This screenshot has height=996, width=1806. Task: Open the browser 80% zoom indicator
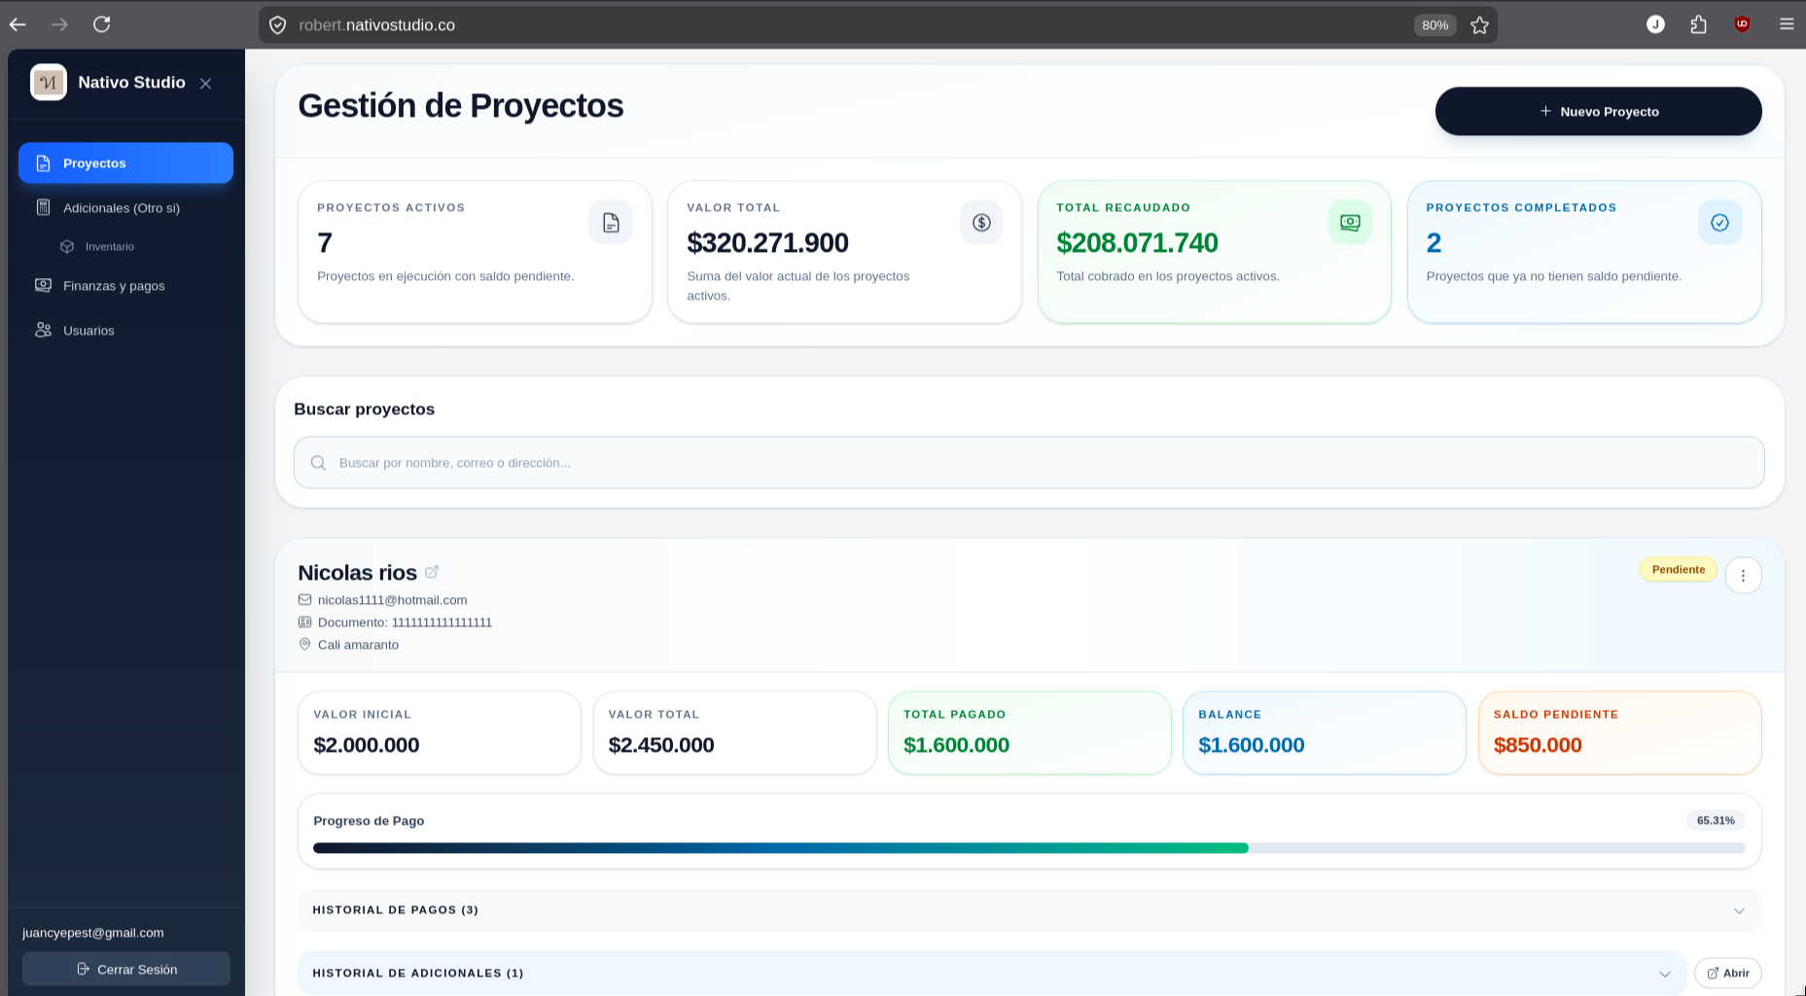pos(1434,25)
